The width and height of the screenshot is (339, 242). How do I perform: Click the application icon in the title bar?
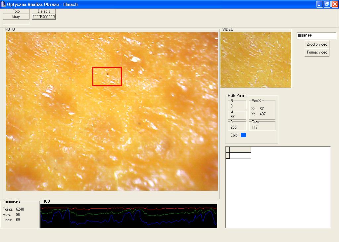[x=4, y=4]
